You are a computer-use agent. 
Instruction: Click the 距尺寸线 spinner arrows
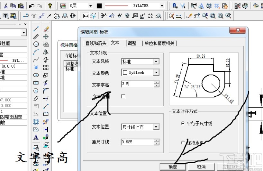click(x=156, y=142)
